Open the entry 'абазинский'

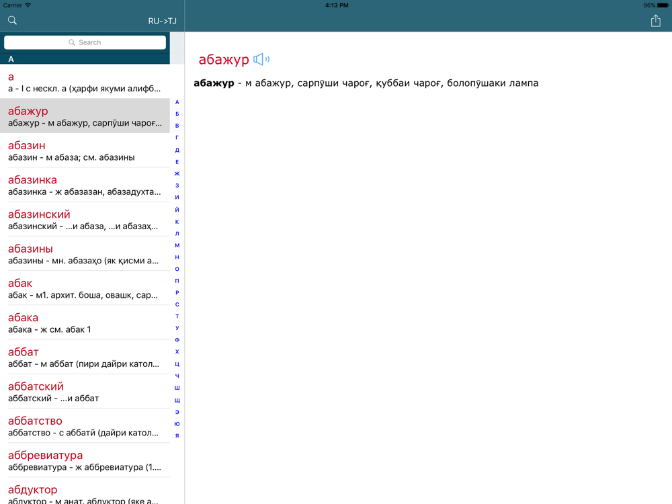click(x=85, y=219)
